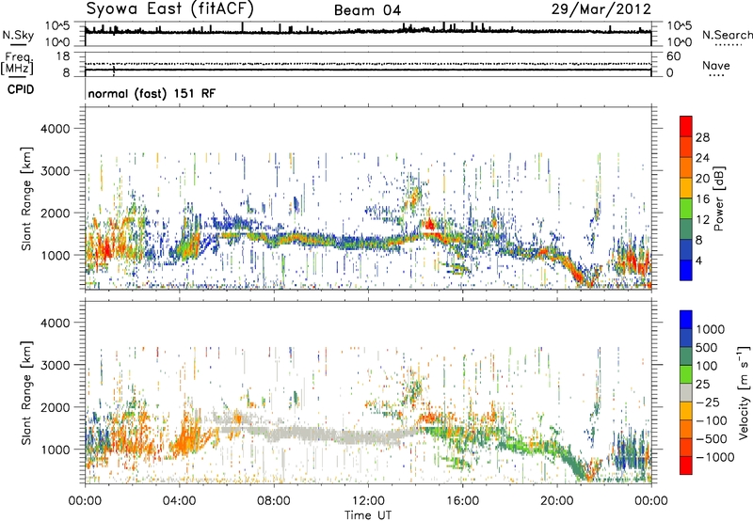Image resolution: width=753 pixels, height=521 pixels.
Task: Click the '20:00' time axis tick
Action: (557, 501)
